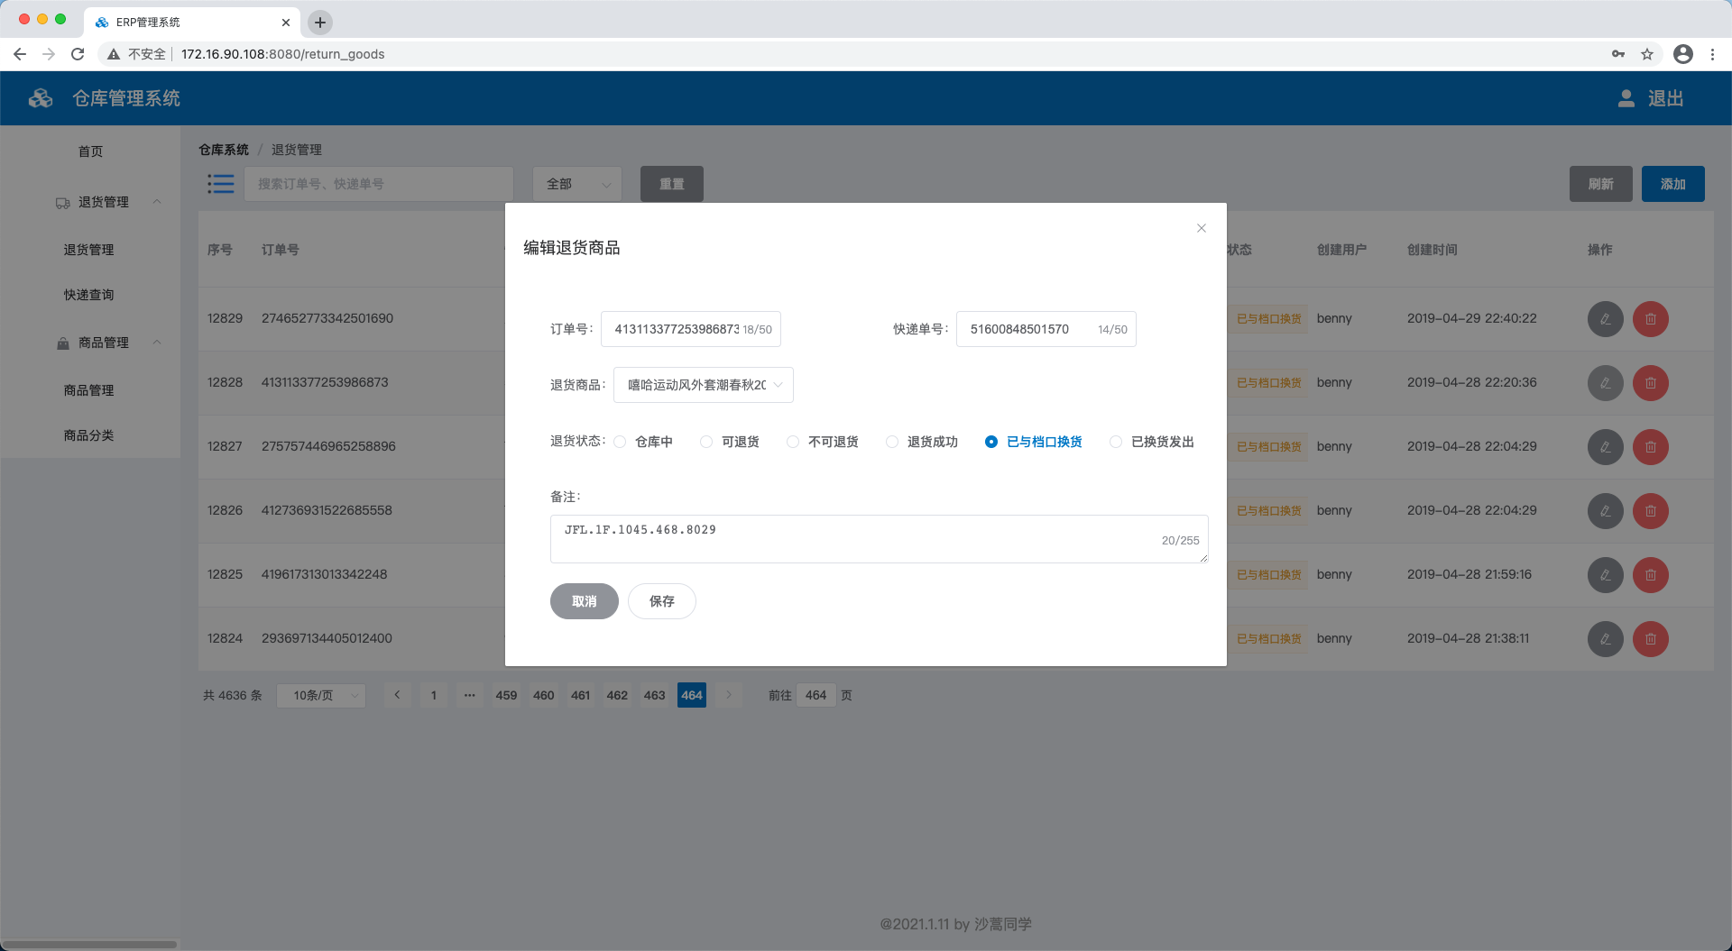Click the 重置 reset button
Viewport: 1732px width, 951px height.
pos(672,184)
